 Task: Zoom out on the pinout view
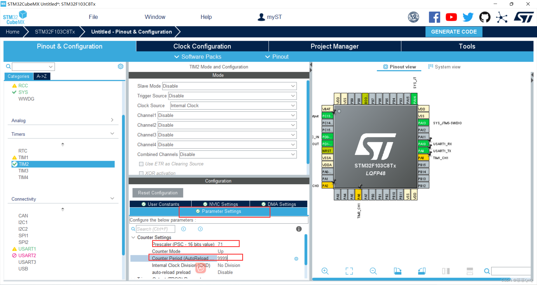(x=373, y=271)
